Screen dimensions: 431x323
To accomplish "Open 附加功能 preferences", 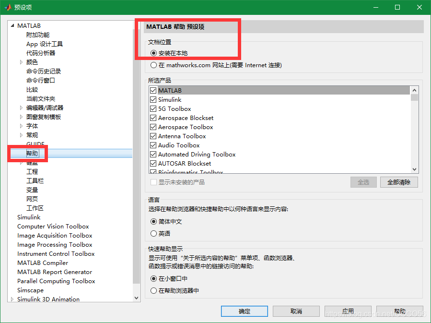I will 38,35.
